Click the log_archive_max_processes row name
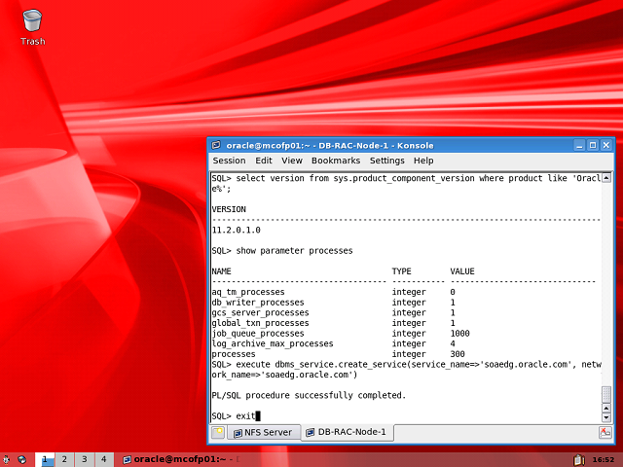The image size is (623, 467). pos(273,343)
